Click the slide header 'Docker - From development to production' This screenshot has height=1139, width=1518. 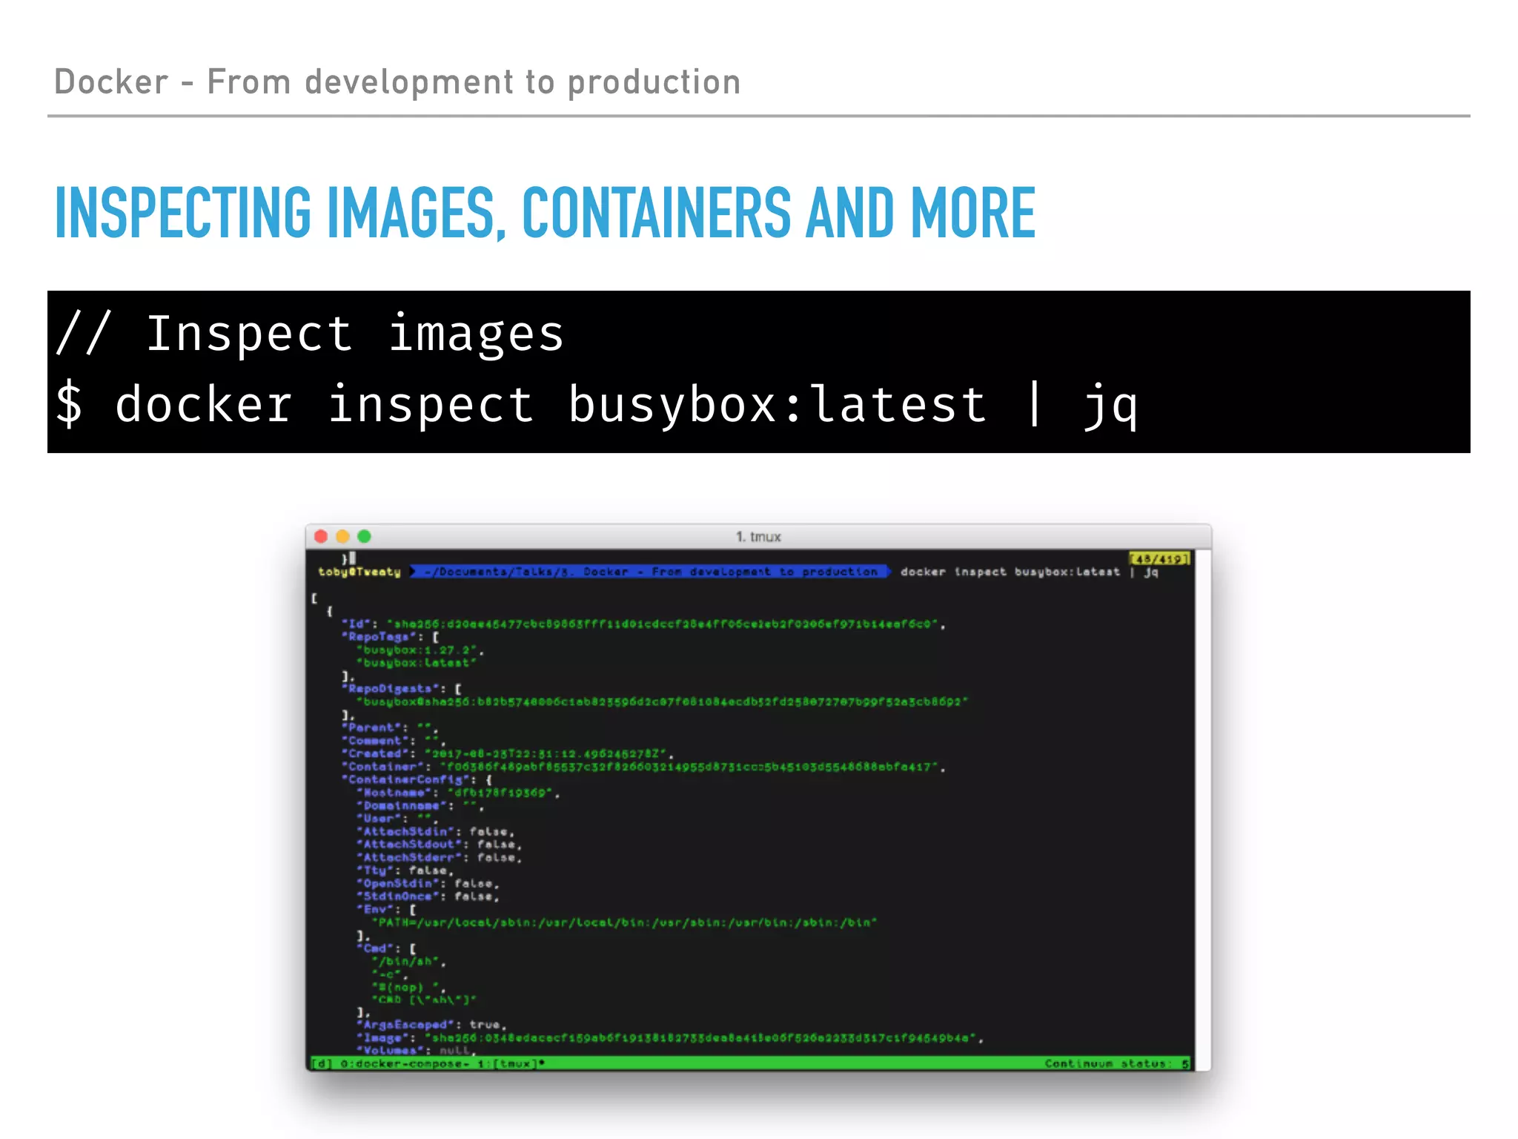tap(397, 82)
